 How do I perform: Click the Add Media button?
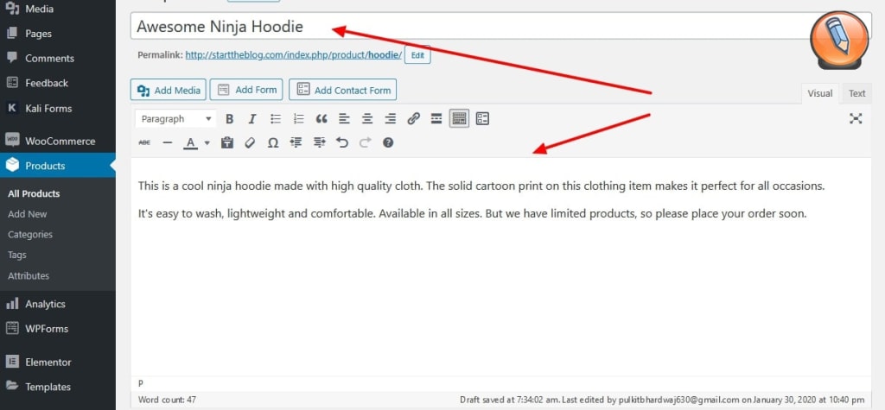point(169,90)
